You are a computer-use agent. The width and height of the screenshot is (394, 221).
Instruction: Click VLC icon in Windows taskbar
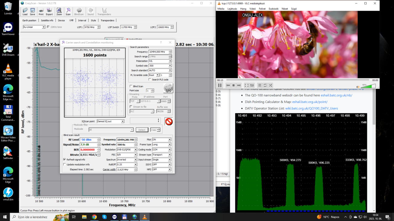(145, 217)
